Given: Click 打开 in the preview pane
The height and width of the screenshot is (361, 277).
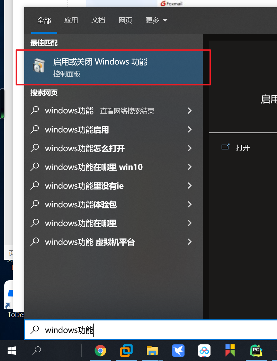Looking at the screenshot, I should pyautogui.click(x=243, y=148).
